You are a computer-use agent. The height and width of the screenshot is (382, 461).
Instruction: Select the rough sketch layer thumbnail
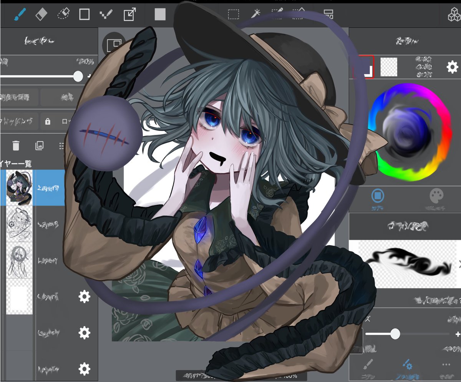click(19, 260)
